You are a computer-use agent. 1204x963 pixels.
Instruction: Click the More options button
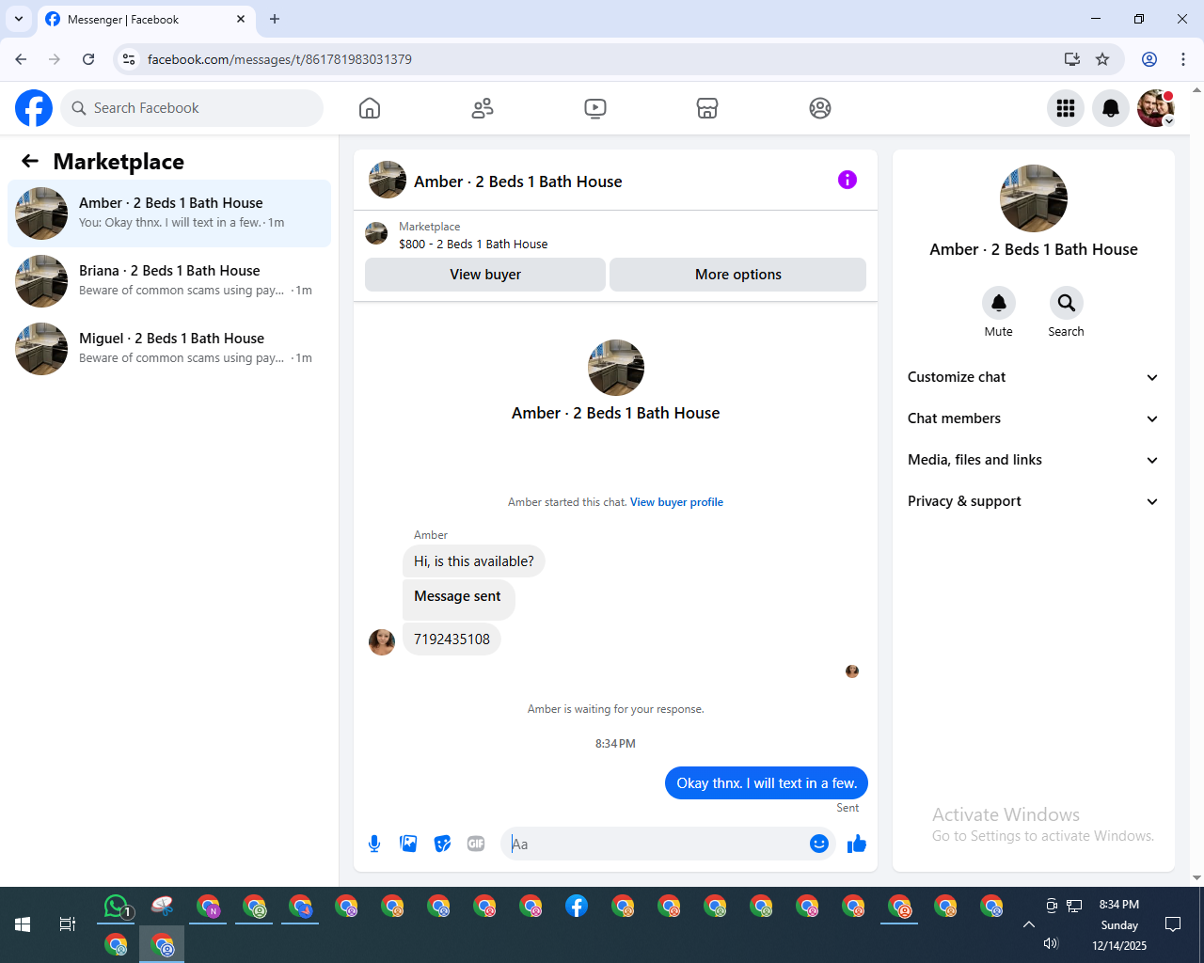pos(738,275)
